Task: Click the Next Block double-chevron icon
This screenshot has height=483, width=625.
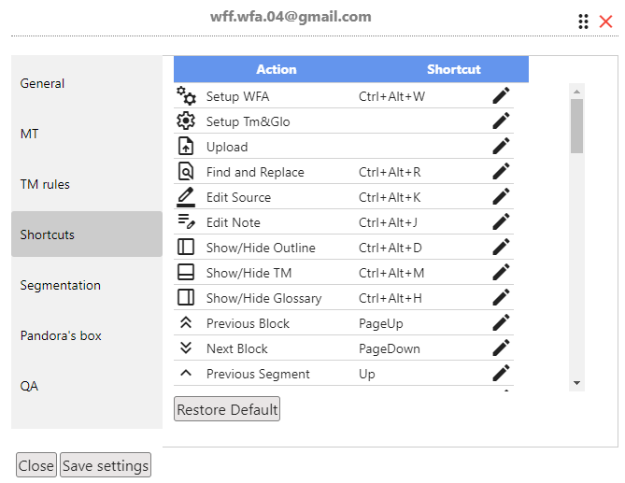Action: click(186, 348)
